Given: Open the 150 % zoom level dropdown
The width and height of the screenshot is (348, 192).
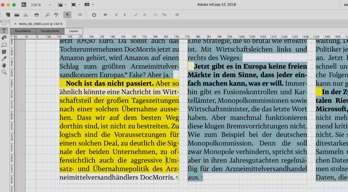Looking at the screenshot, I should pos(50,5).
